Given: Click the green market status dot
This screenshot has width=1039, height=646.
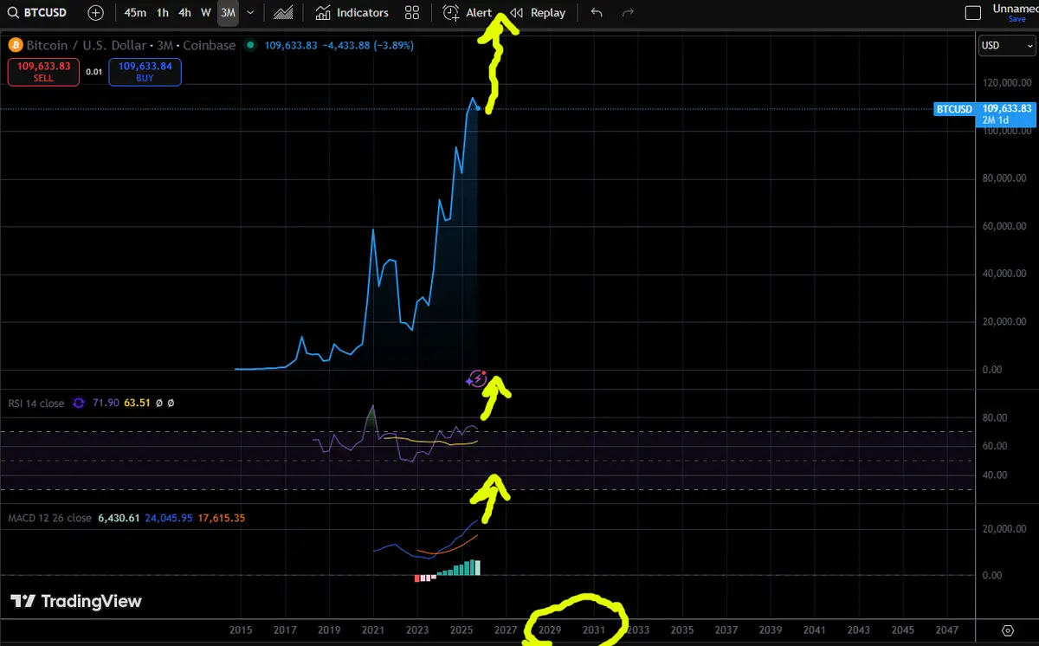Looking at the screenshot, I should point(250,45).
